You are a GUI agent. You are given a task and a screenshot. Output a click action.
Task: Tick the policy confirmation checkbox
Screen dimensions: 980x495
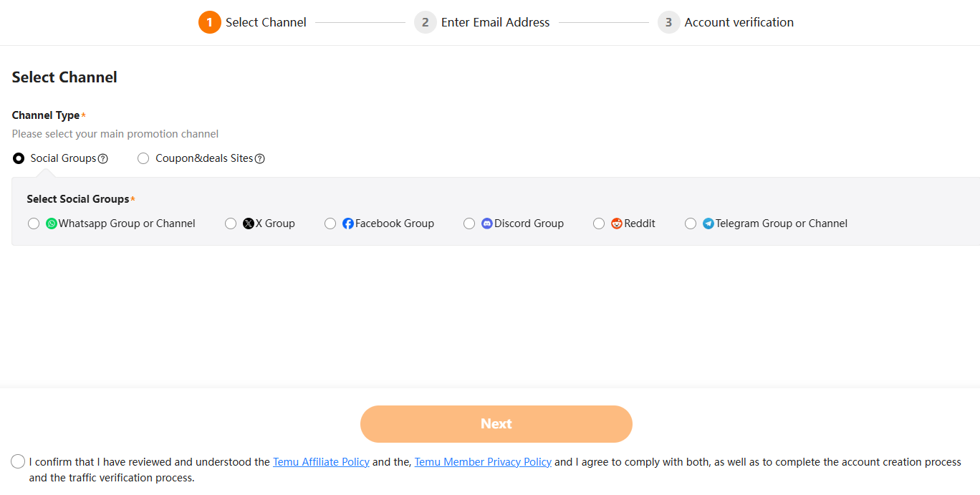[18, 462]
